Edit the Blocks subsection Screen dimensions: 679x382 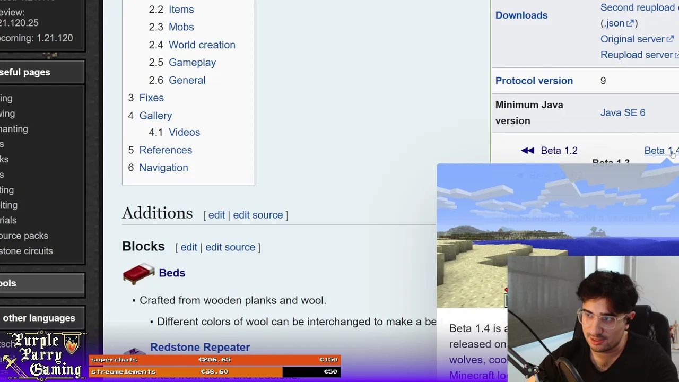[x=189, y=247]
